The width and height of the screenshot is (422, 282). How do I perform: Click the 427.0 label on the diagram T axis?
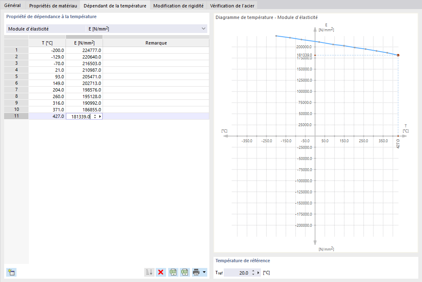click(x=398, y=144)
